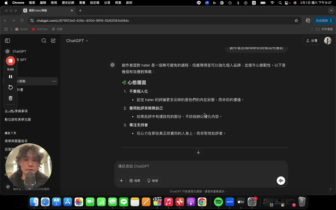
Task: Pause the screen recording
Action: (10, 76)
